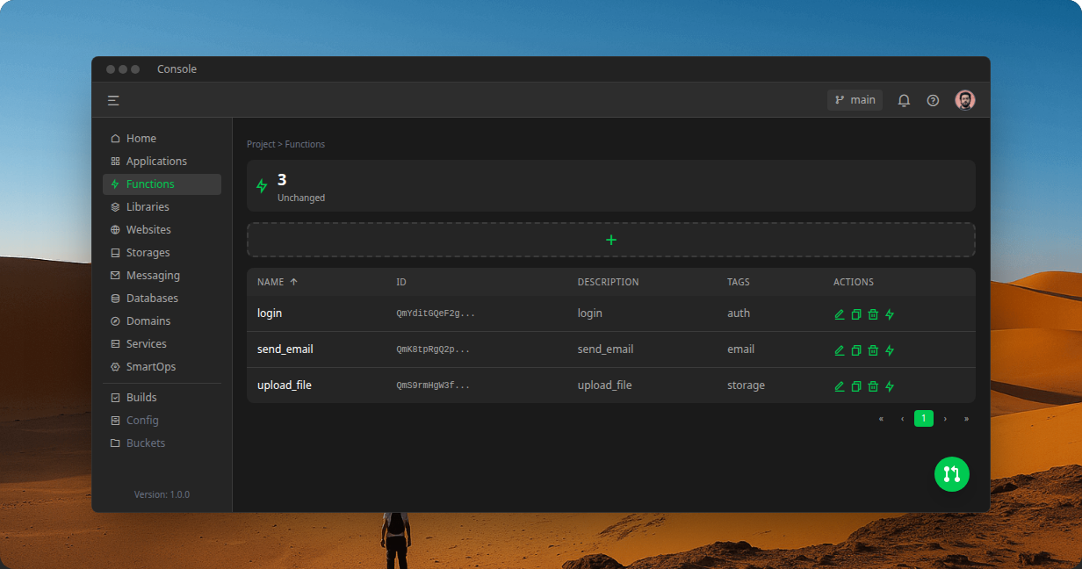Screen dimensions: 1082x569
Task: Select page 1 in pagination
Action: [x=924, y=419]
